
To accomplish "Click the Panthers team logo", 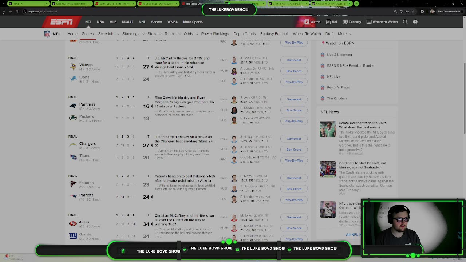I will pos(73,106).
